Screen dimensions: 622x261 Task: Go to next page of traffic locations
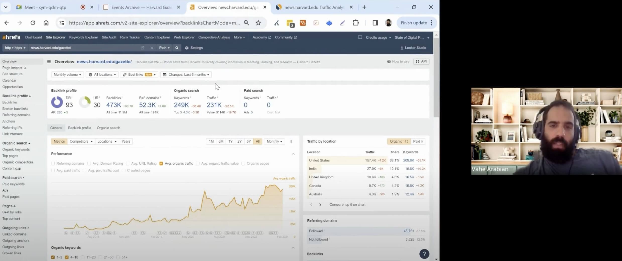[320, 205]
